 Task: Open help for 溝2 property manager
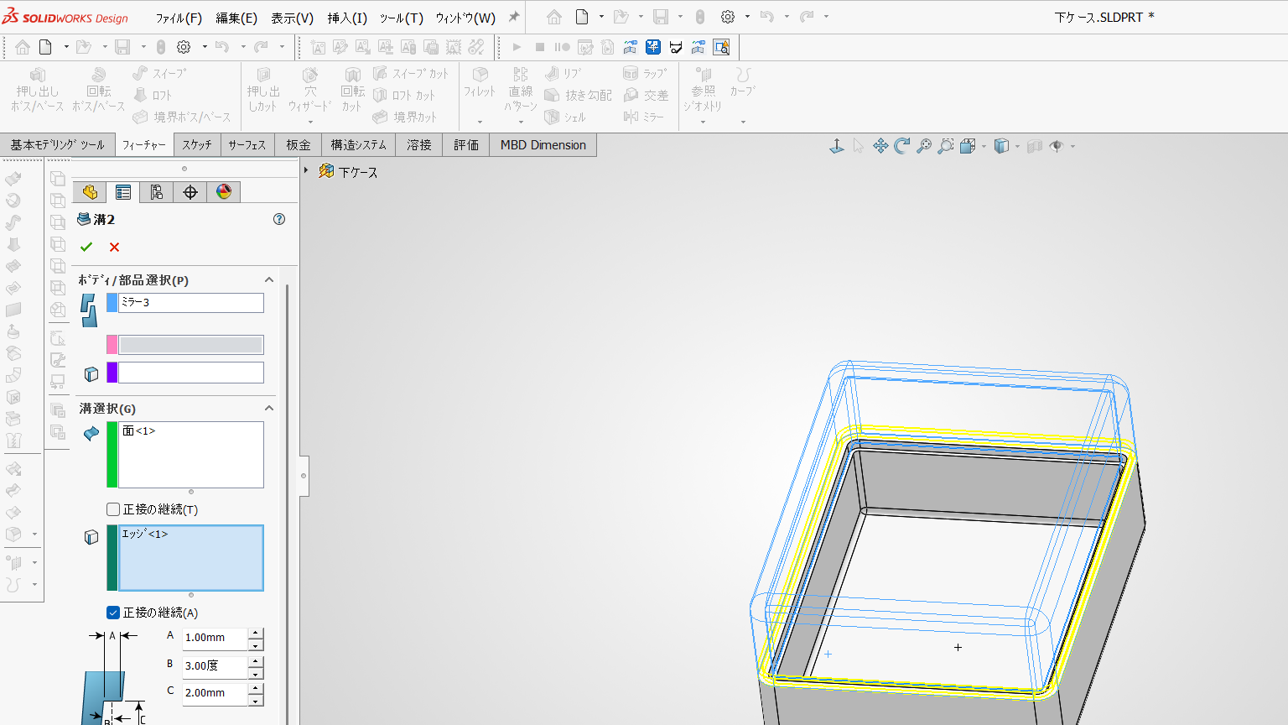coord(279,219)
